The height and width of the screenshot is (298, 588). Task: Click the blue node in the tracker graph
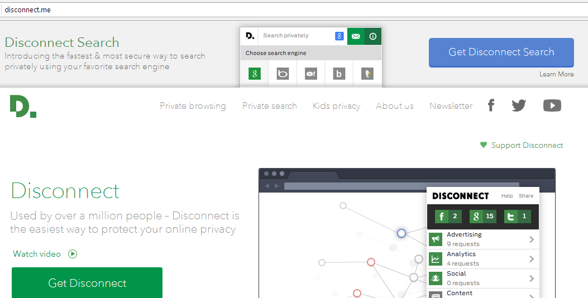[401, 233]
